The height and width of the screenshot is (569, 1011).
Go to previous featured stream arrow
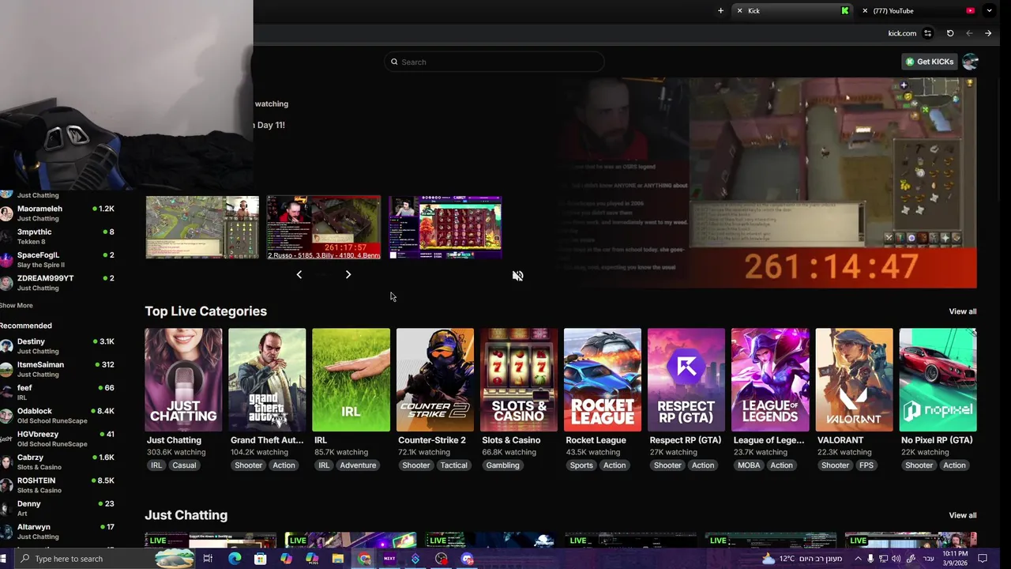click(299, 274)
